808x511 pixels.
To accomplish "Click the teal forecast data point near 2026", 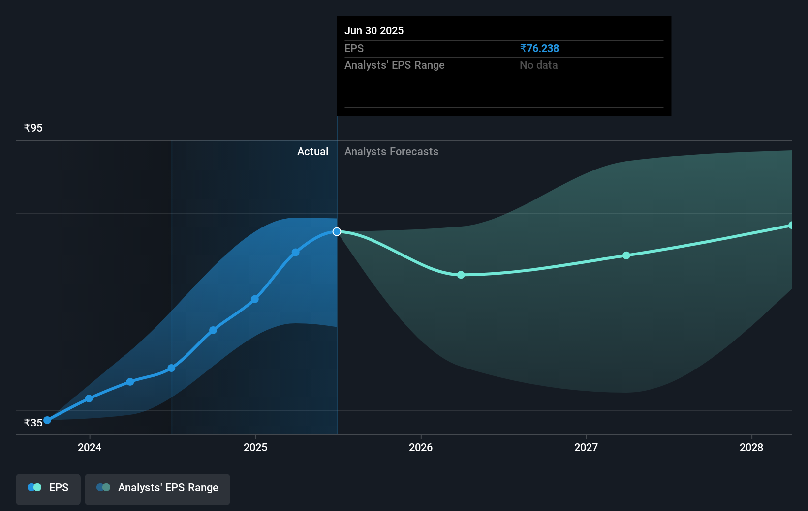I will 461,275.
